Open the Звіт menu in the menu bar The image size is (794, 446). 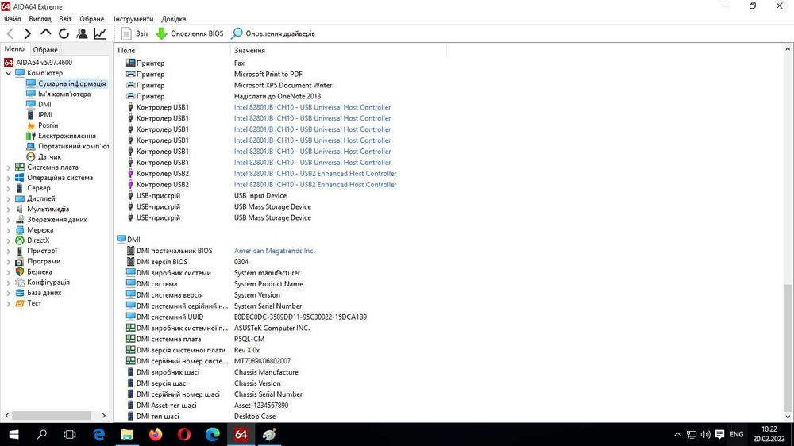[65, 19]
